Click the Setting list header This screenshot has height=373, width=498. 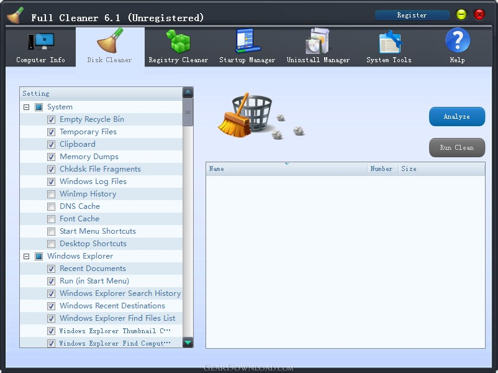[x=101, y=93]
